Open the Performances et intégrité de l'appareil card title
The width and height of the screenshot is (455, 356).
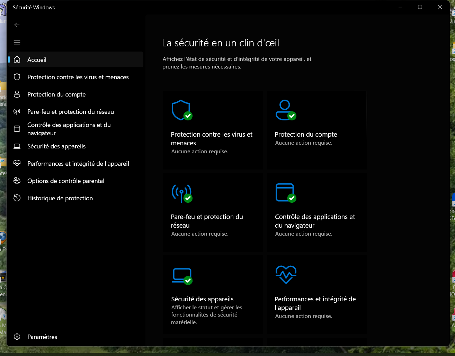(x=315, y=303)
